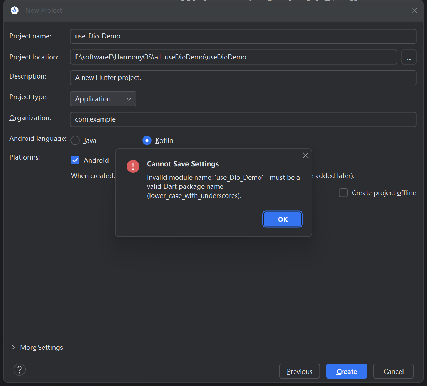Screen dimensions: 427x386
Task: Edit the Project name field
Action: click(243, 36)
